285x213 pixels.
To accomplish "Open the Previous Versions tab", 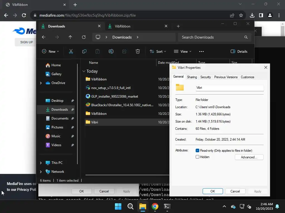I will point(226,77).
